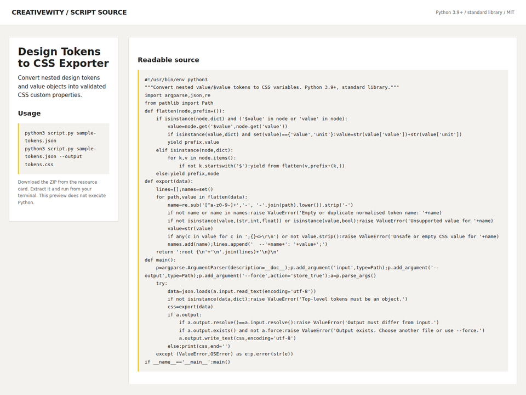Click the 'css=export(data)' line

click(x=190, y=307)
